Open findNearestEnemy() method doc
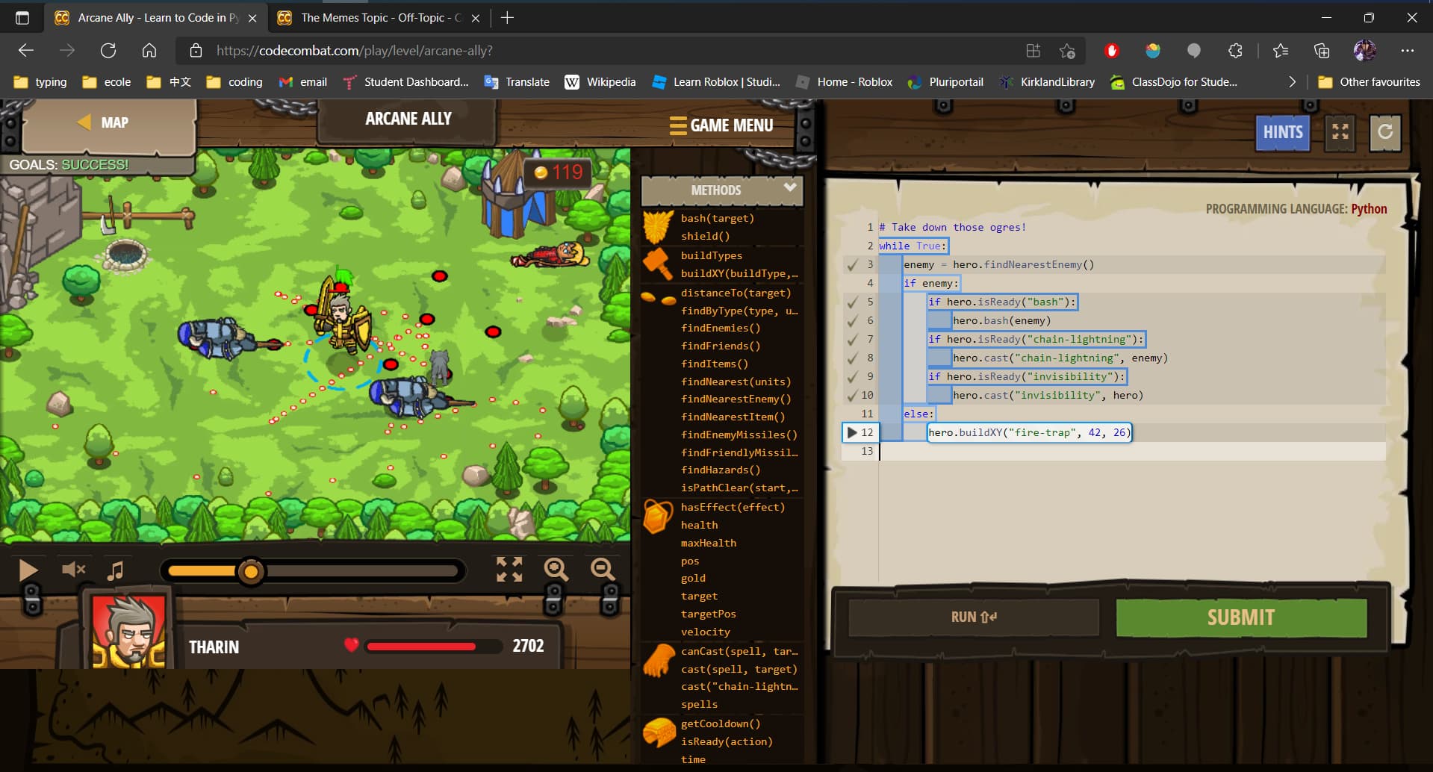 click(736, 399)
